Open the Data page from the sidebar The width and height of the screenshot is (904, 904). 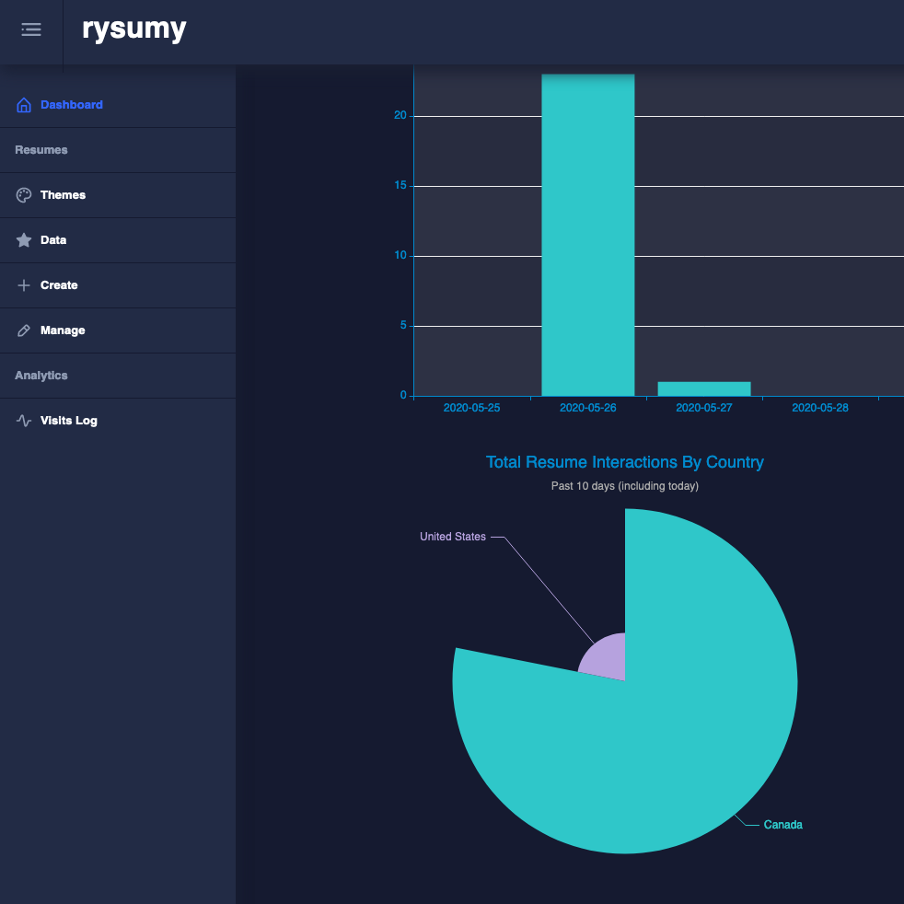(x=54, y=240)
